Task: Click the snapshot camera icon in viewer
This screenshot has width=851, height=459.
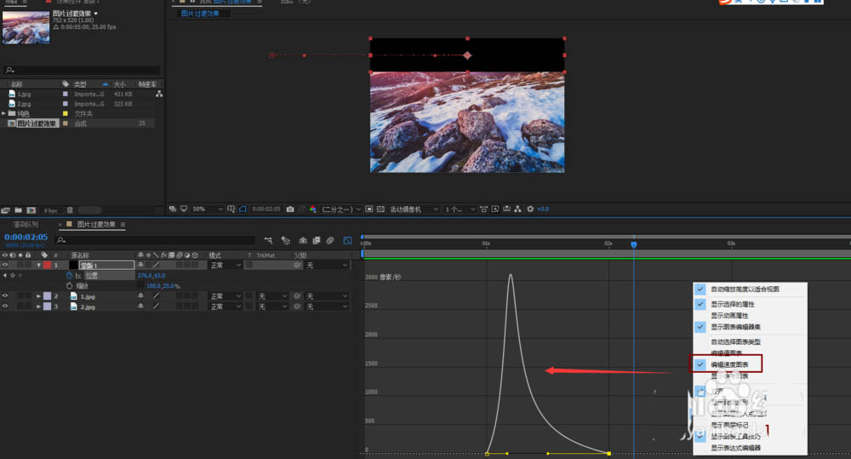Action: click(290, 209)
